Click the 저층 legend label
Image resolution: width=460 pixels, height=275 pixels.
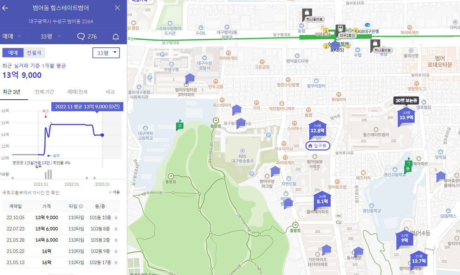tap(116, 192)
